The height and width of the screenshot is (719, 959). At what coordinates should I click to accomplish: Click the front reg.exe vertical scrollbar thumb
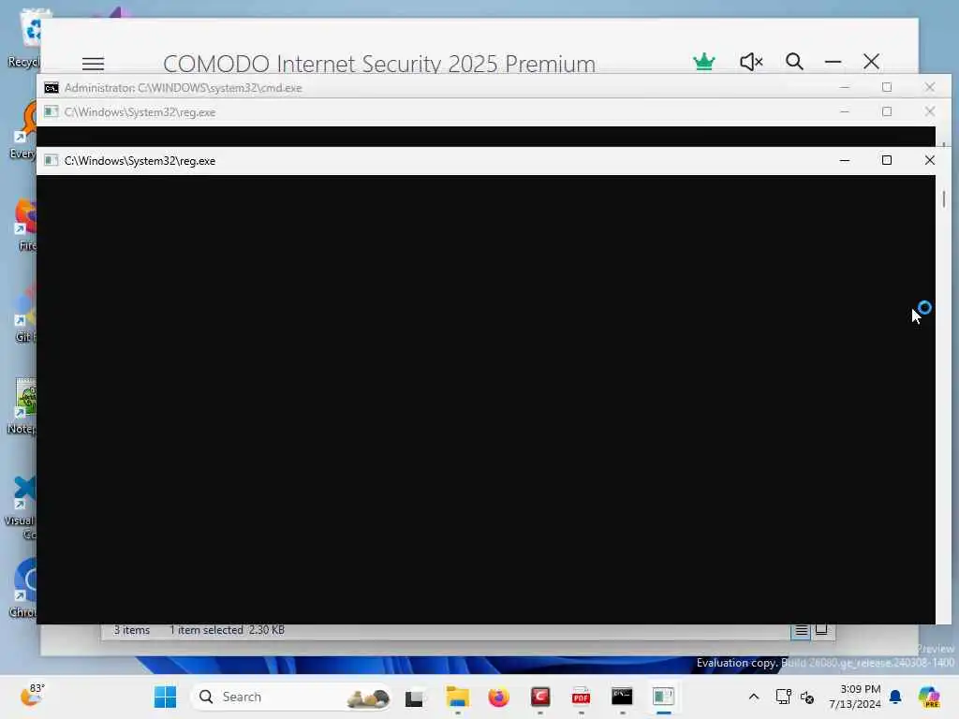tap(944, 198)
